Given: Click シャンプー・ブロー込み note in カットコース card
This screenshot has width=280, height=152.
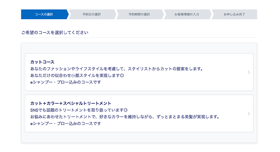Looking at the screenshot, I should 65,82.
